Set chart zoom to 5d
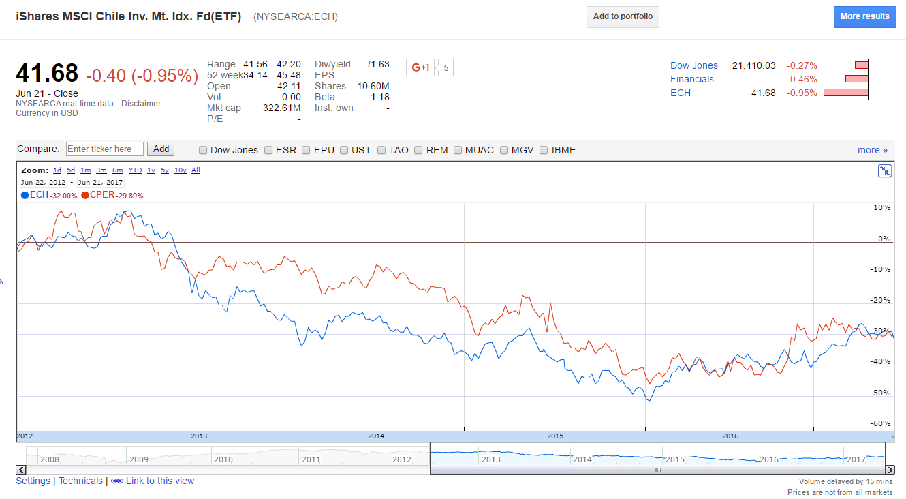This screenshot has height=499, width=906. [x=71, y=170]
